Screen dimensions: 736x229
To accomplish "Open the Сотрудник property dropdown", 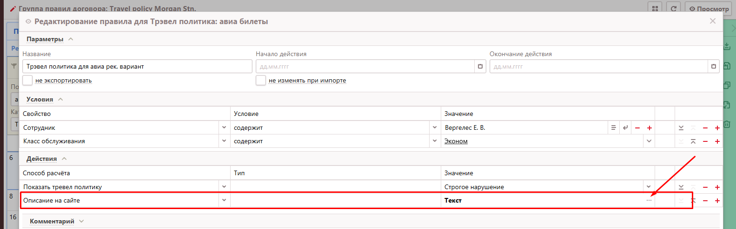I will (224, 127).
